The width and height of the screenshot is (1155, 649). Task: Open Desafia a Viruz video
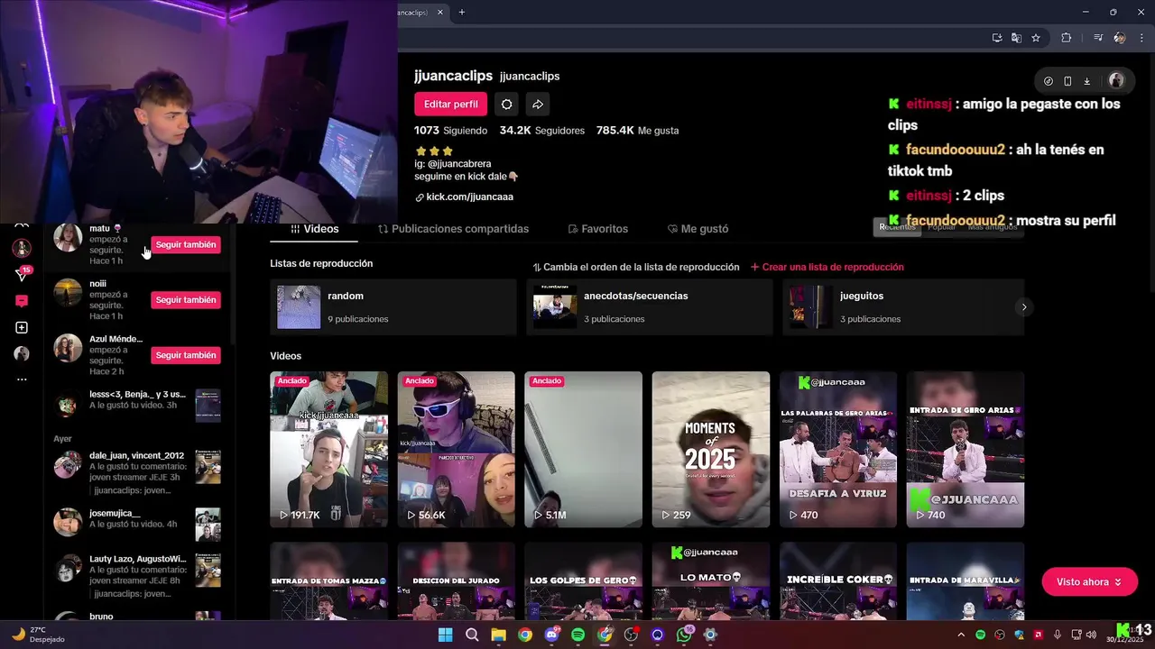tap(837, 449)
